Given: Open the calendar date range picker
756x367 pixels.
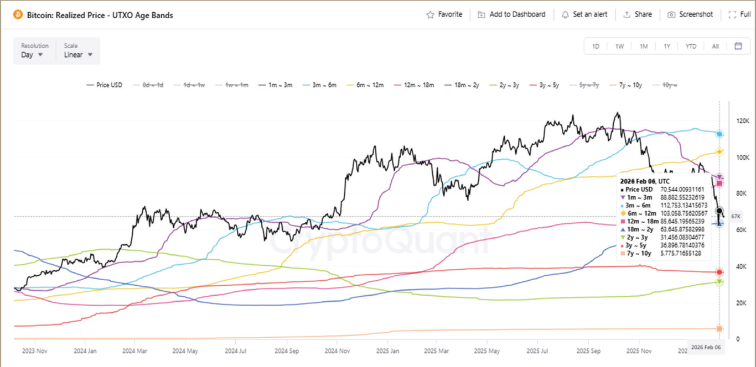Looking at the screenshot, I should pyautogui.click(x=738, y=46).
